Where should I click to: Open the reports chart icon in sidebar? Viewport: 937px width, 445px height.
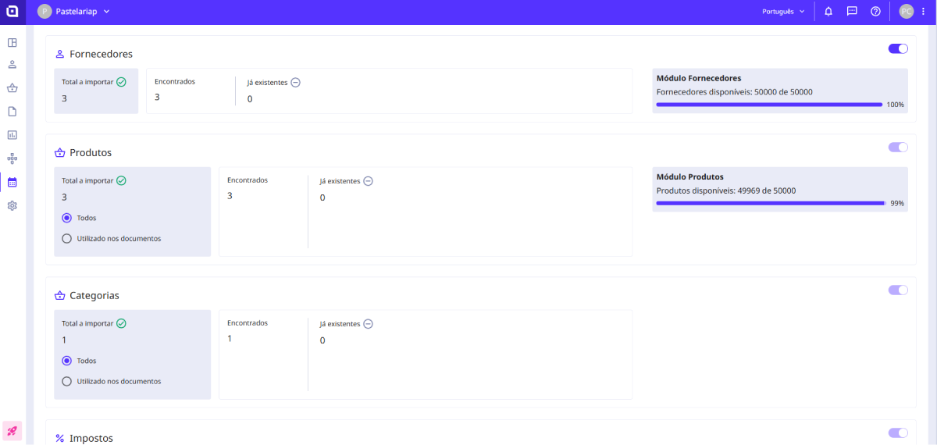[x=12, y=135]
